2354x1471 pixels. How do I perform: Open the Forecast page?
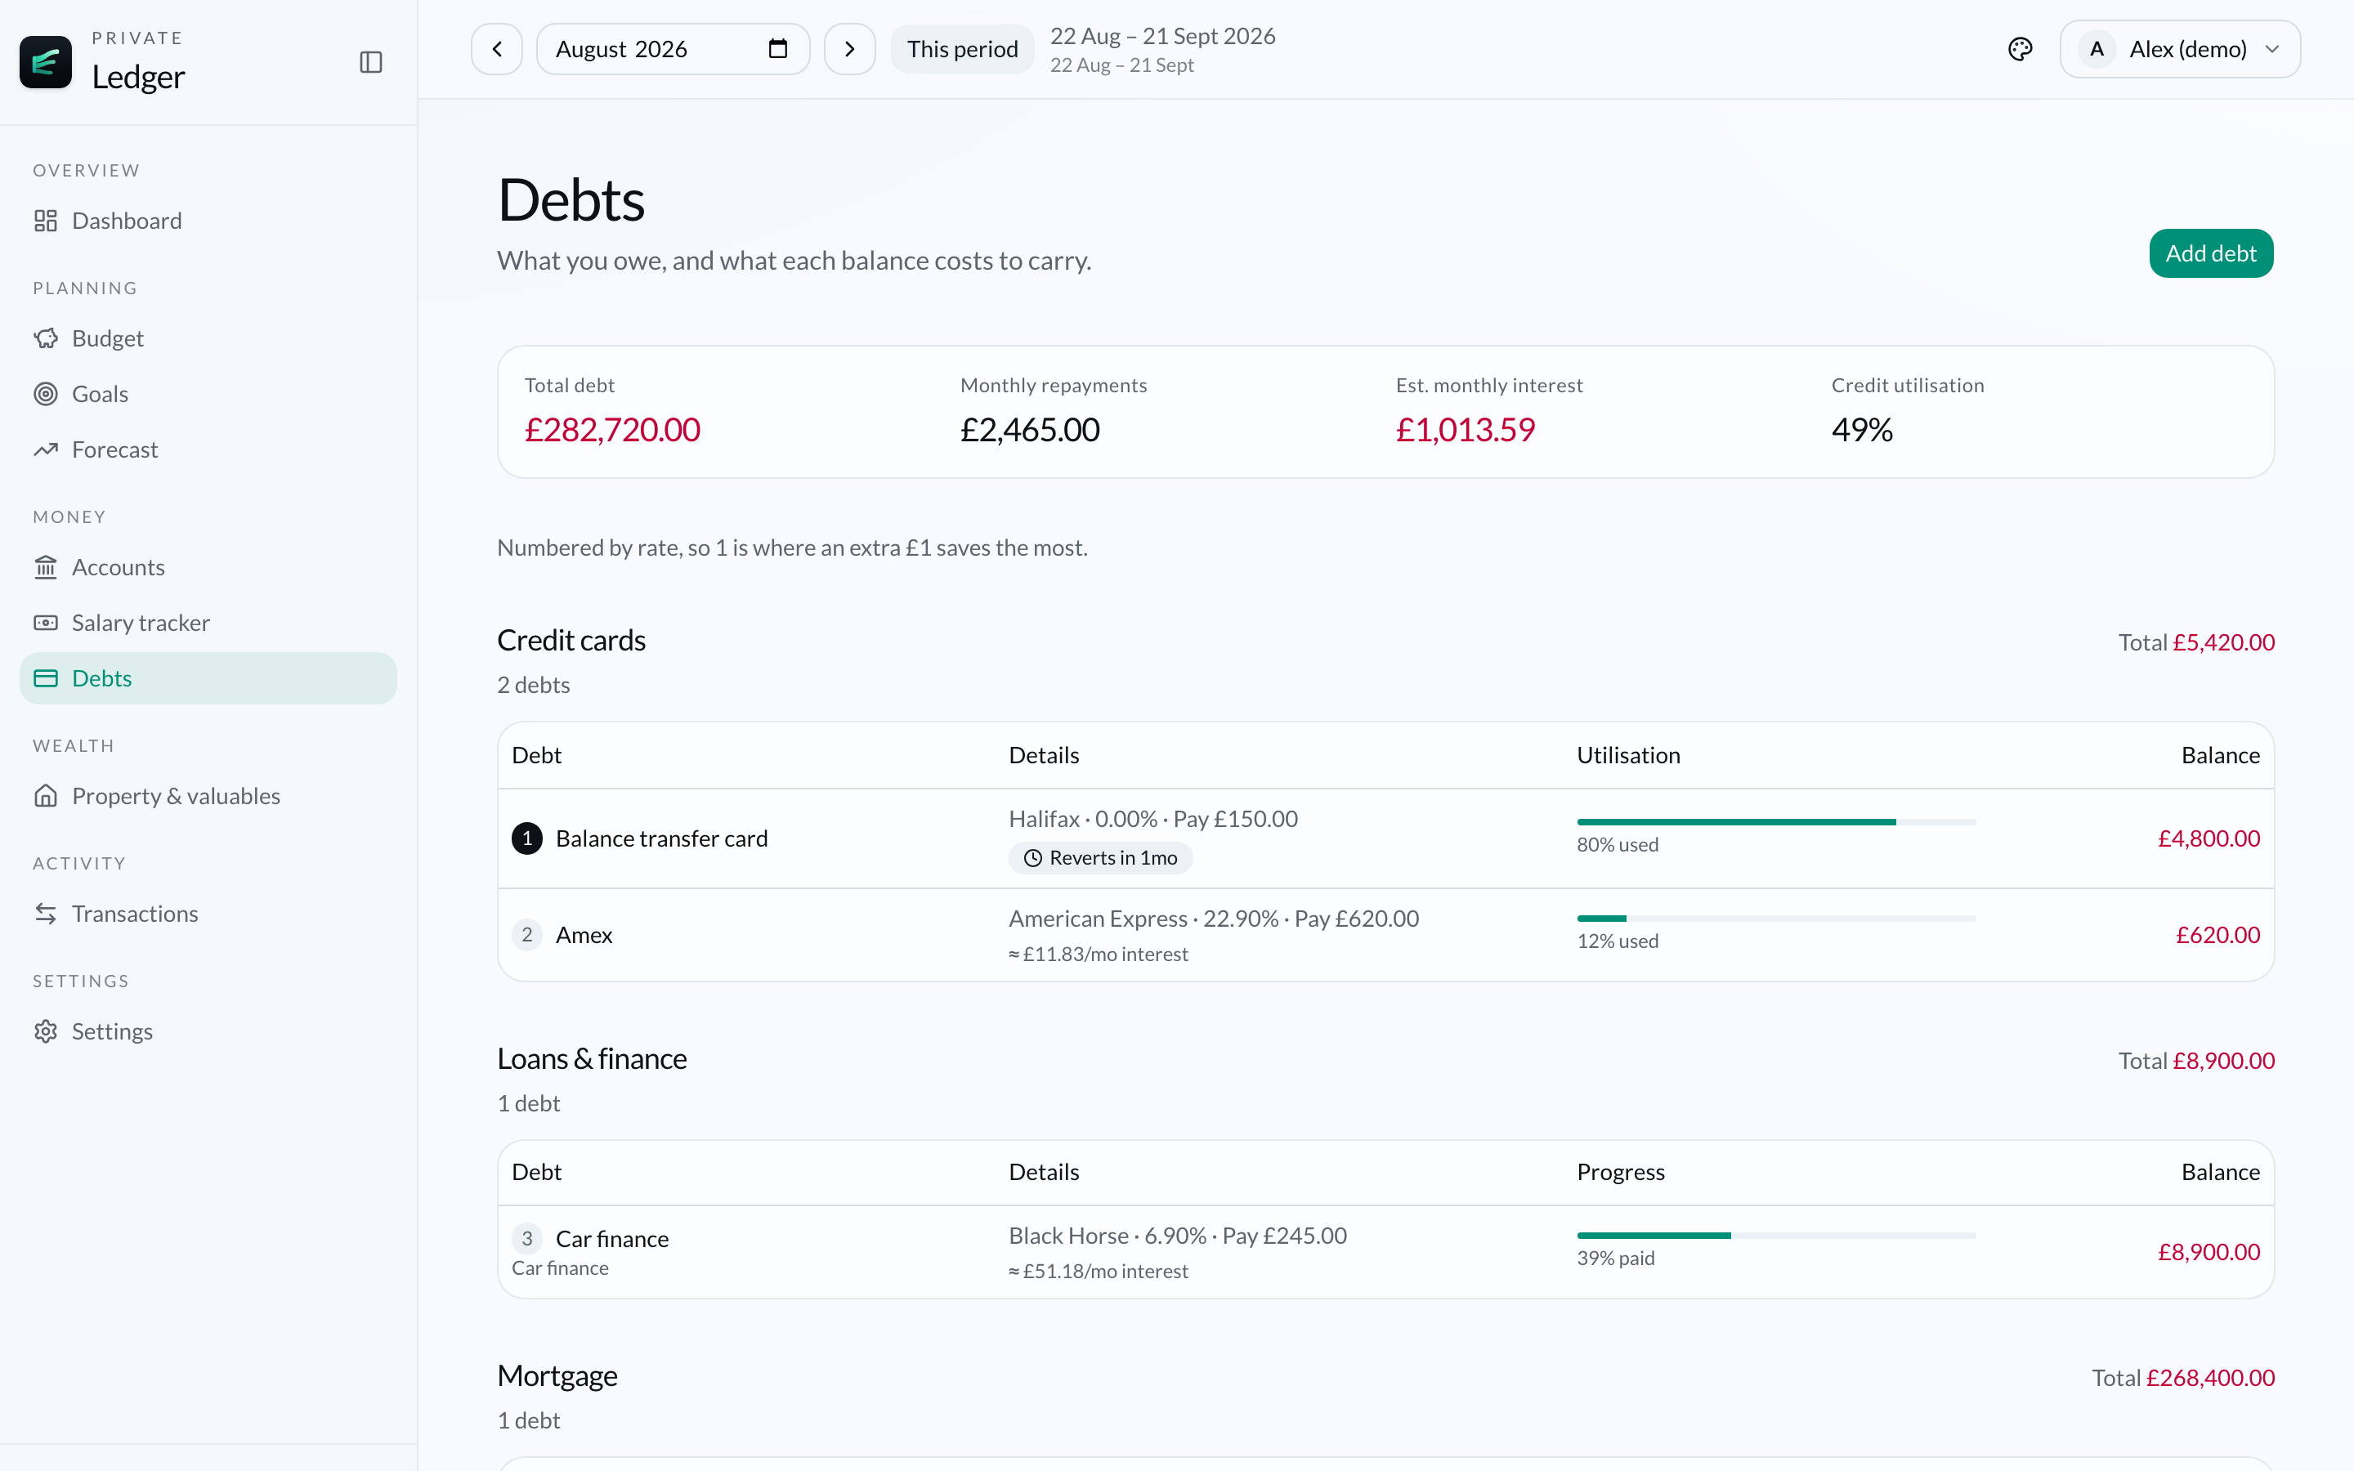[208, 449]
